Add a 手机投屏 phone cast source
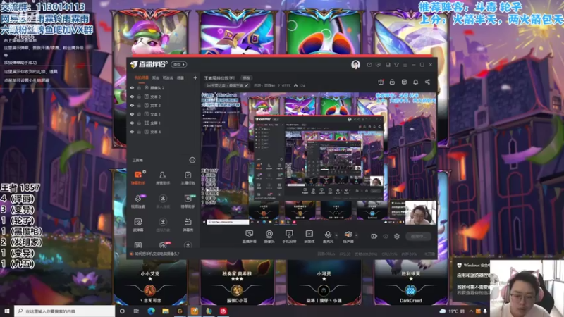Viewport: 564px width, 317px height. (x=289, y=237)
